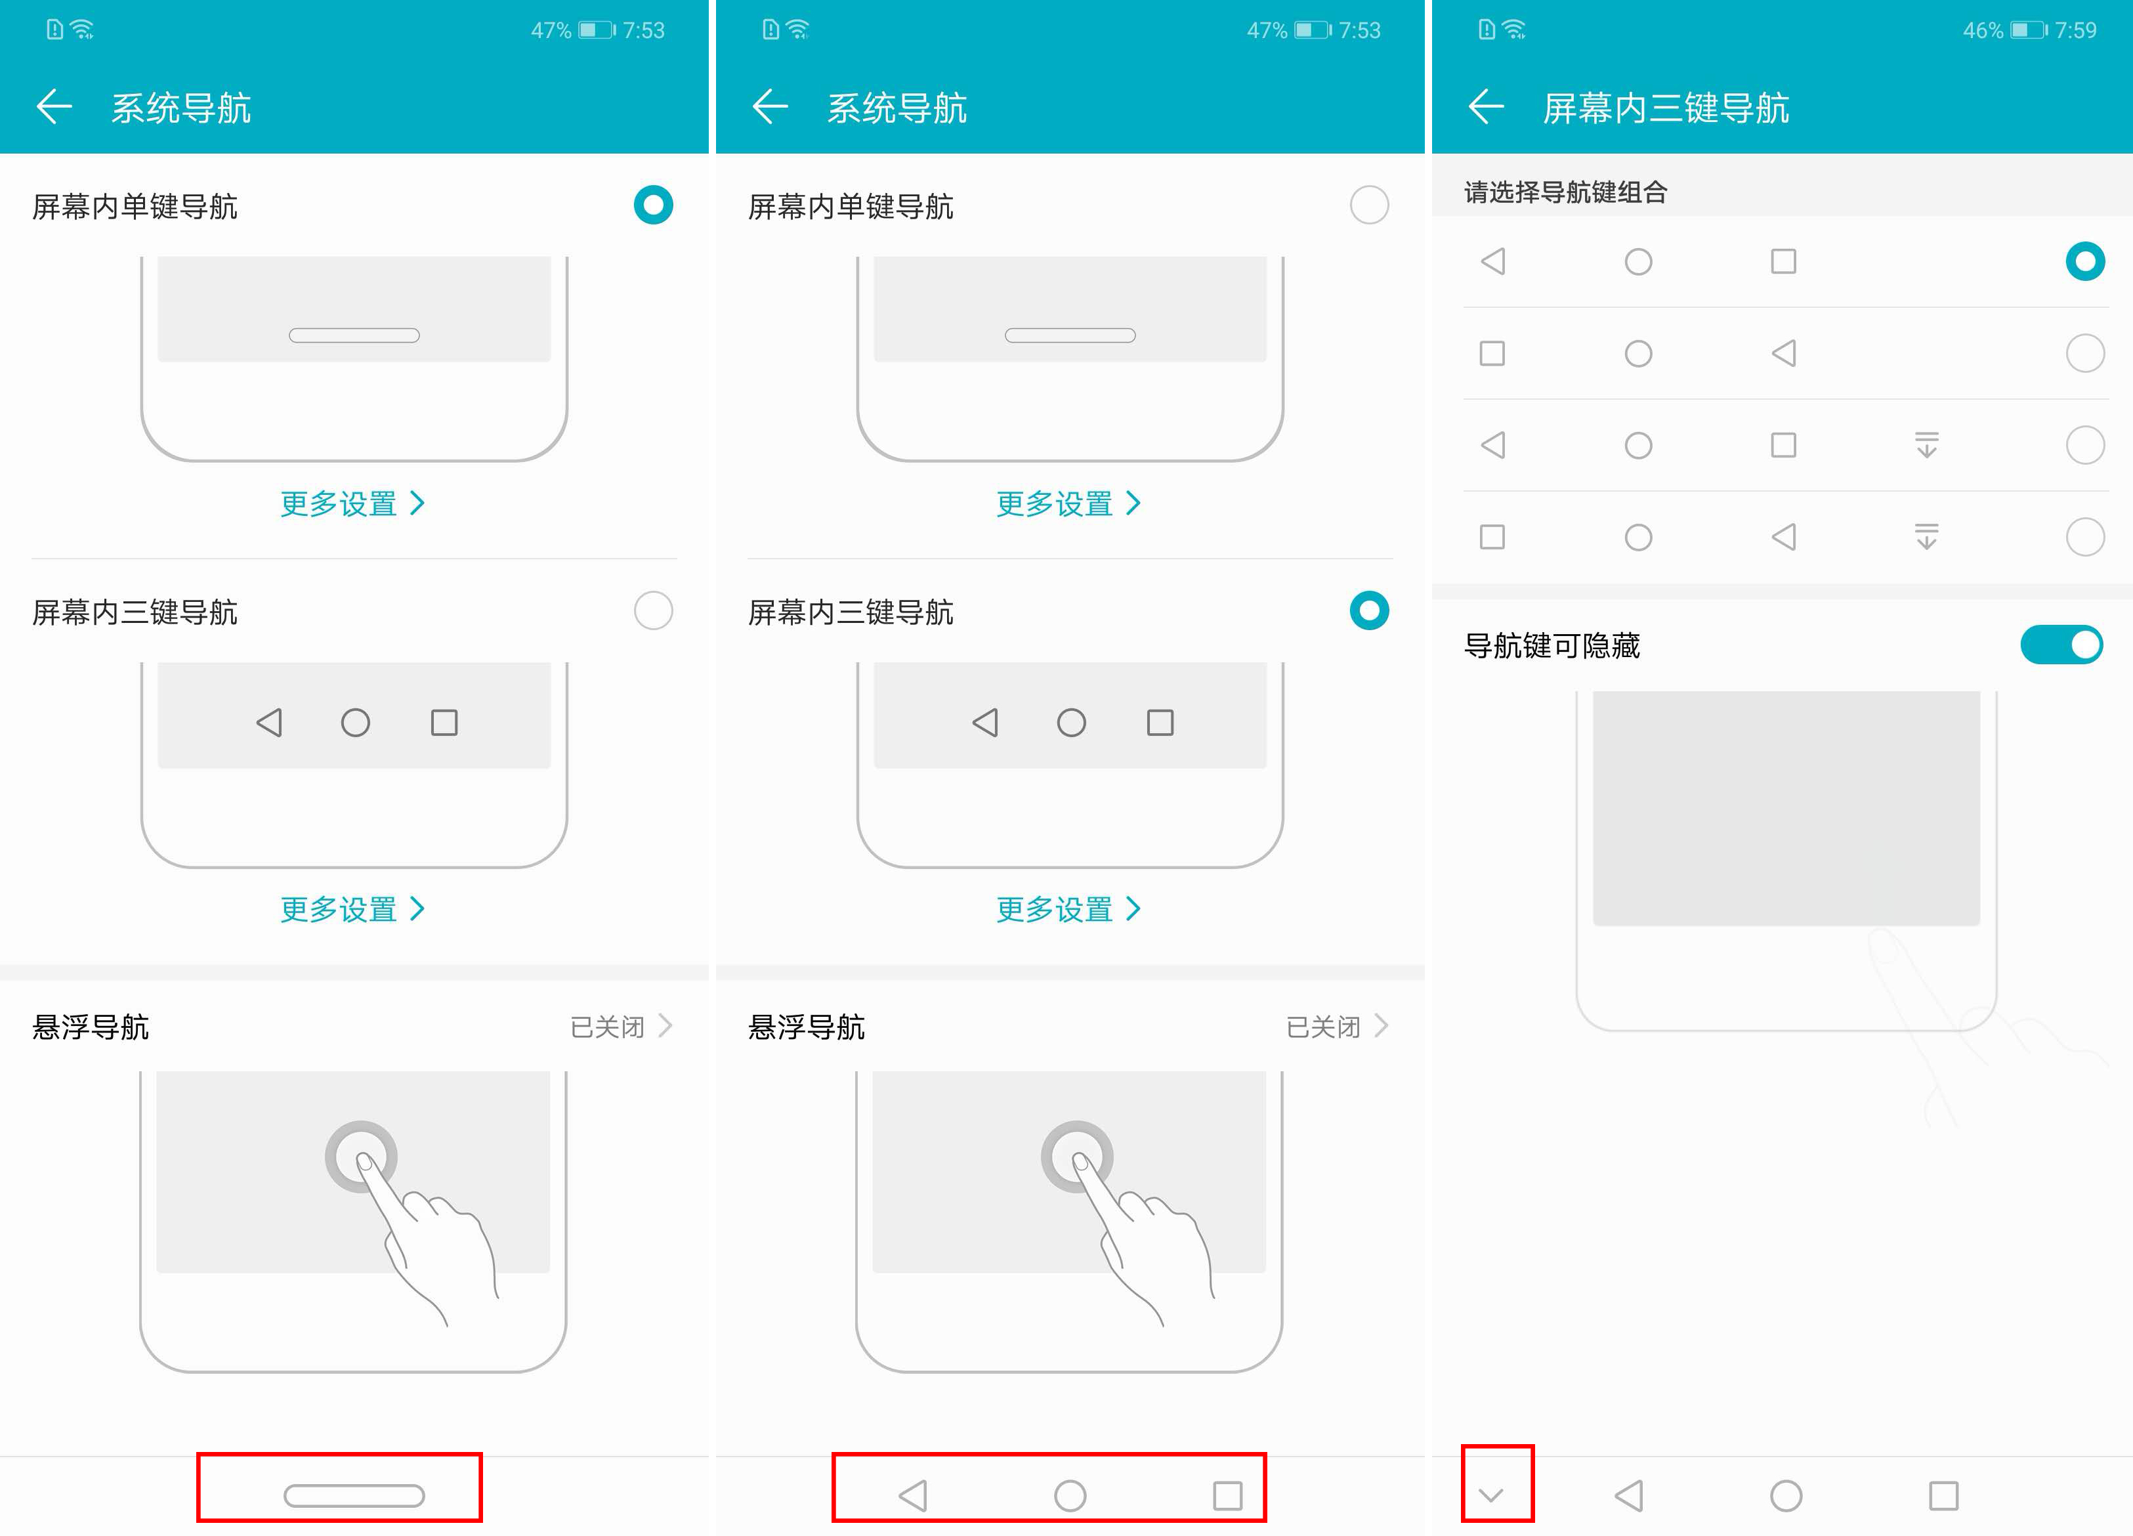This screenshot has height=1536, width=2133.
Task: Tap recents square in rightmost screen's navigation bar
Action: click(x=1943, y=1495)
